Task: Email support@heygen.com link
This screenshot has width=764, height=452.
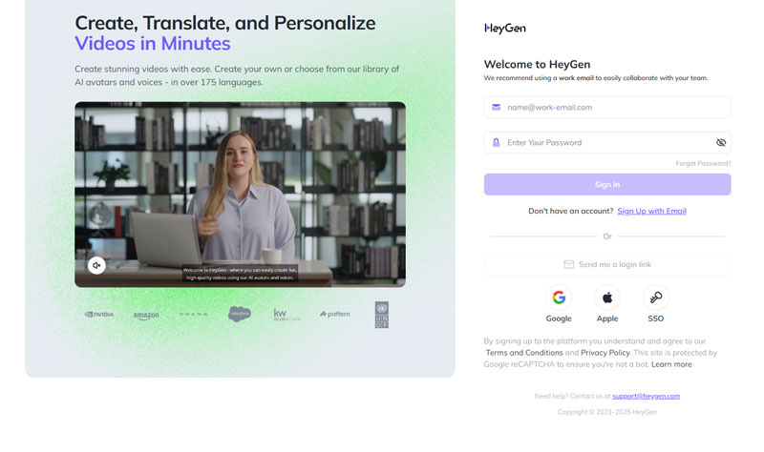Action: [x=647, y=396]
